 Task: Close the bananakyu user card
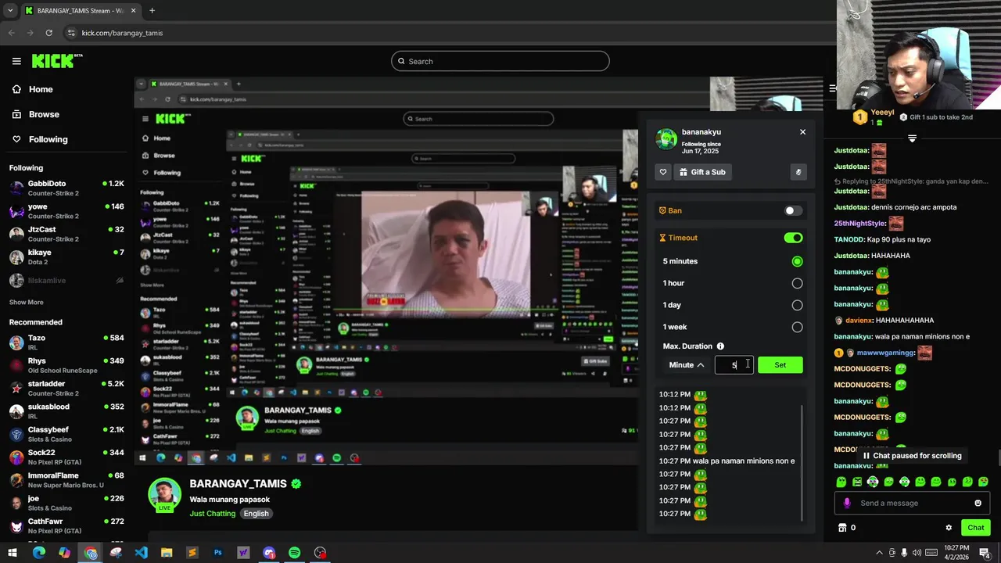(x=802, y=132)
